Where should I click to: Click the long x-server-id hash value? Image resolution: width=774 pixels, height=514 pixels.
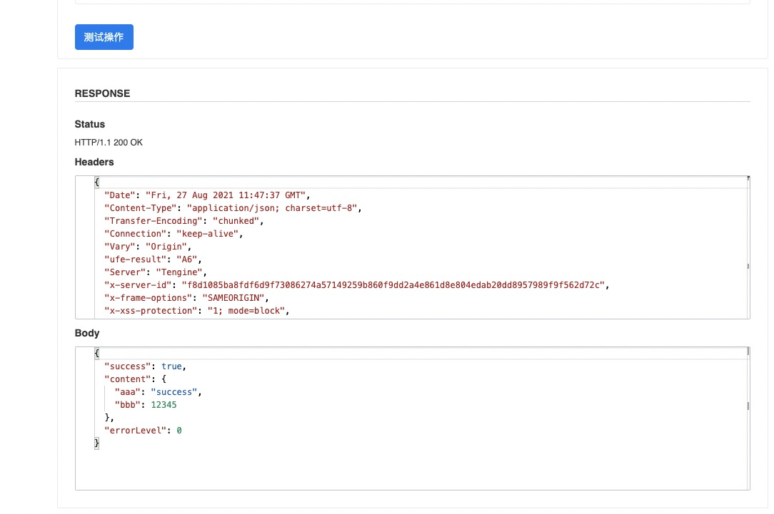[393, 285]
